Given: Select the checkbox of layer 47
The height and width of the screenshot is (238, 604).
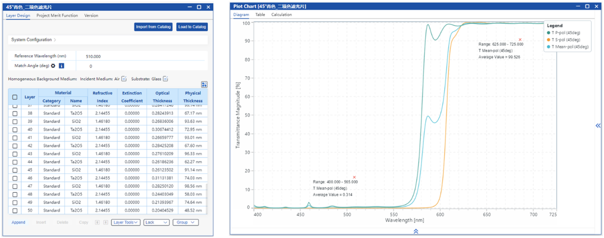Looking at the screenshot, I should pos(15,186).
